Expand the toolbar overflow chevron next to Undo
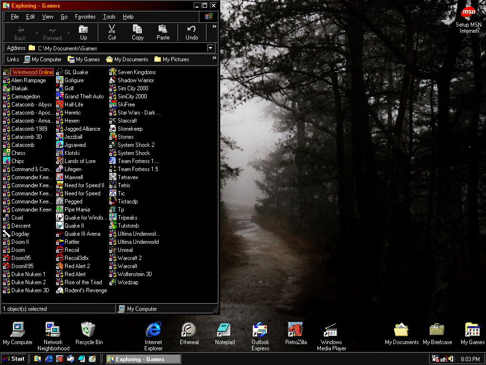The width and height of the screenshot is (486, 365). [214, 27]
